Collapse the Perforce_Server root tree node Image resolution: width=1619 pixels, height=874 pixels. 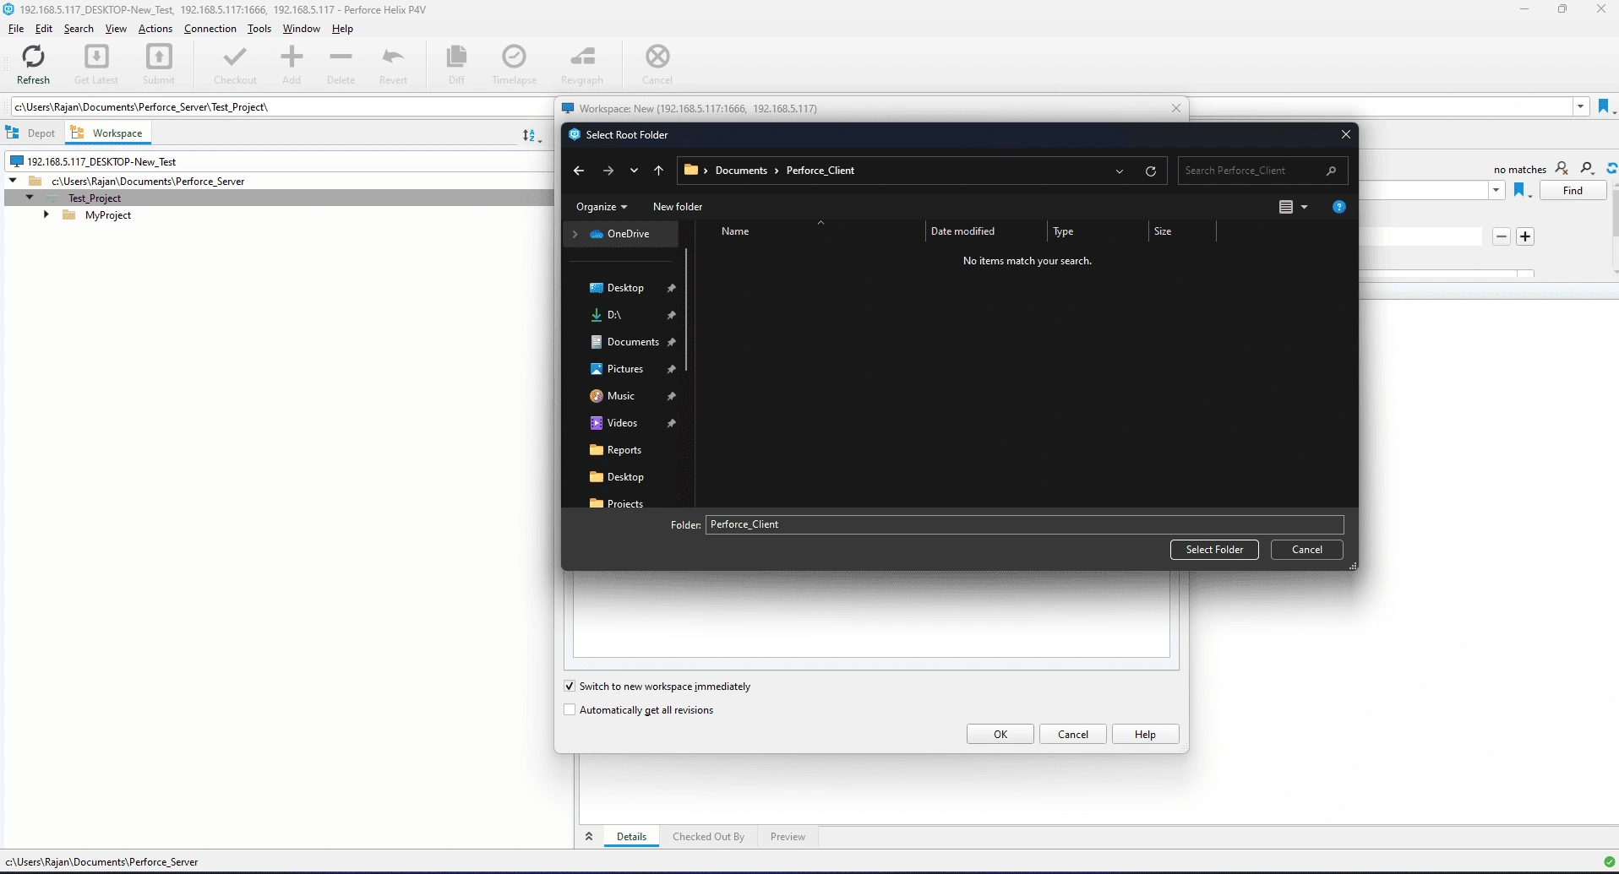coord(13,181)
